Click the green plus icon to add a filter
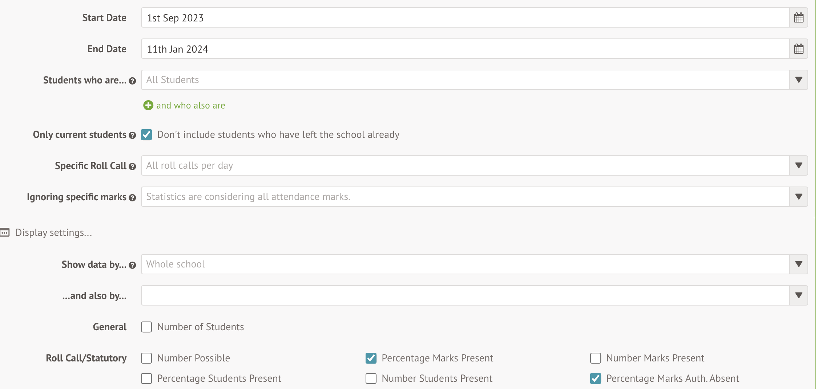The width and height of the screenshot is (822, 389). click(148, 106)
